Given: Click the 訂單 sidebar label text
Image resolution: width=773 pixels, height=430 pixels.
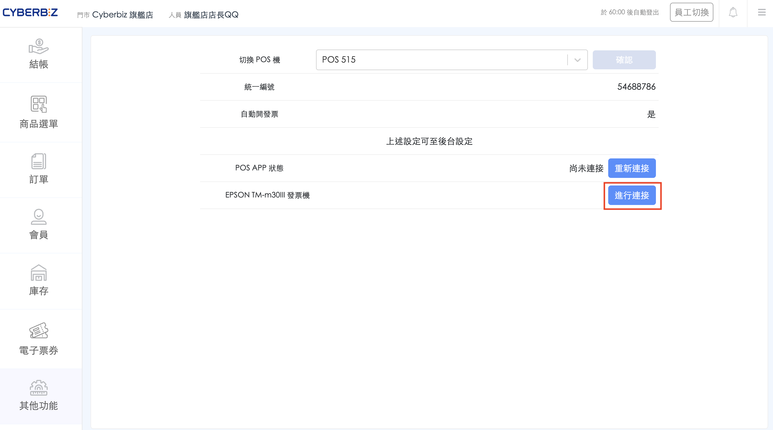Looking at the screenshot, I should point(38,179).
